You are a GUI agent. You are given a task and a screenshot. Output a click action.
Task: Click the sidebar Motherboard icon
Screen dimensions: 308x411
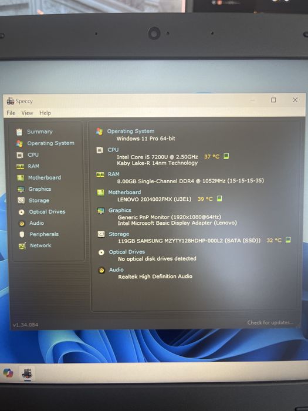pyautogui.click(x=21, y=178)
